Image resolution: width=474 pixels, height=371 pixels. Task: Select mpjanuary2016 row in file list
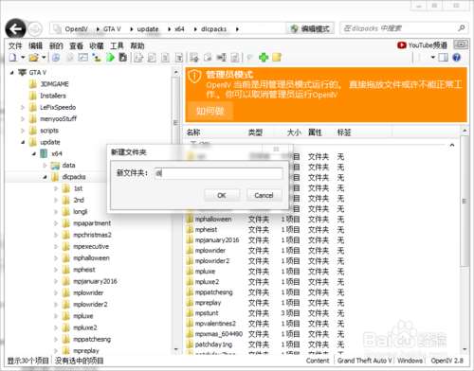[x=265, y=240]
